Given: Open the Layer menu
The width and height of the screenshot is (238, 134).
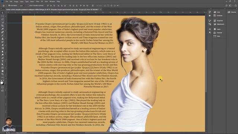Looking at the screenshot, I should 22,1.
